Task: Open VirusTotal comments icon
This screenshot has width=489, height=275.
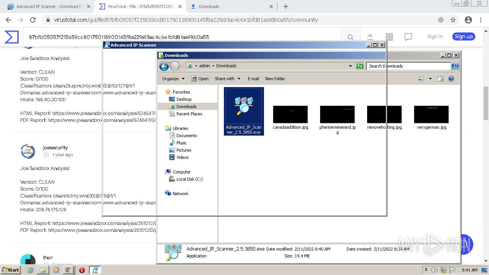Action: [408, 37]
